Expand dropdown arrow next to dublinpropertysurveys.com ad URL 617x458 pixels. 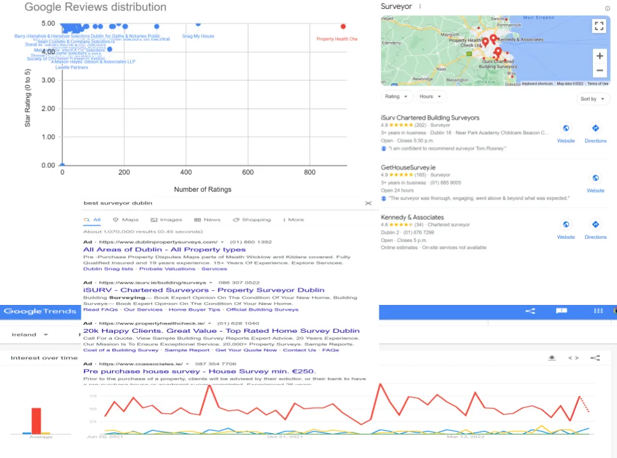tap(222, 242)
